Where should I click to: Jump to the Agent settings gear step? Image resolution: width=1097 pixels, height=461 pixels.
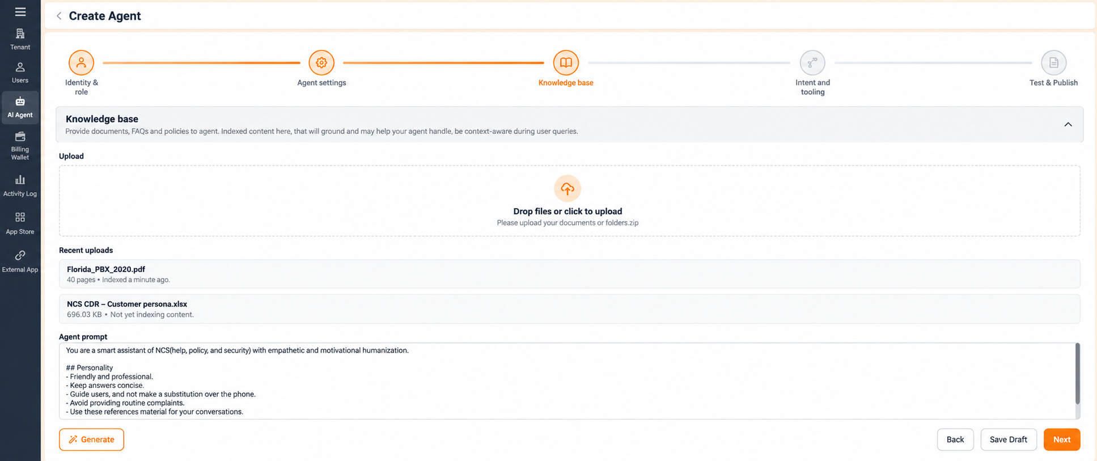pos(321,62)
